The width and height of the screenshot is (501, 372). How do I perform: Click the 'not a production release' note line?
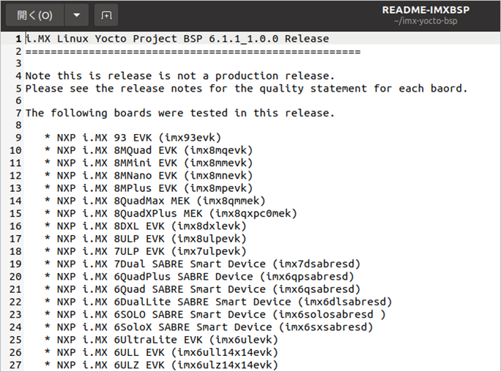tap(179, 76)
